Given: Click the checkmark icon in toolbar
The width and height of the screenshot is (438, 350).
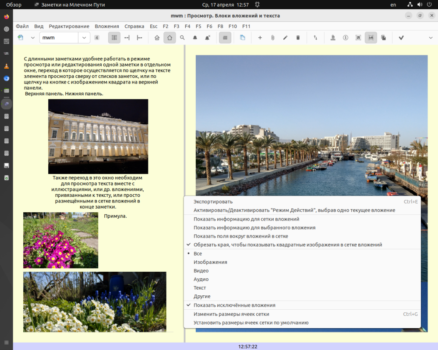Looking at the screenshot, I should (401, 38).
